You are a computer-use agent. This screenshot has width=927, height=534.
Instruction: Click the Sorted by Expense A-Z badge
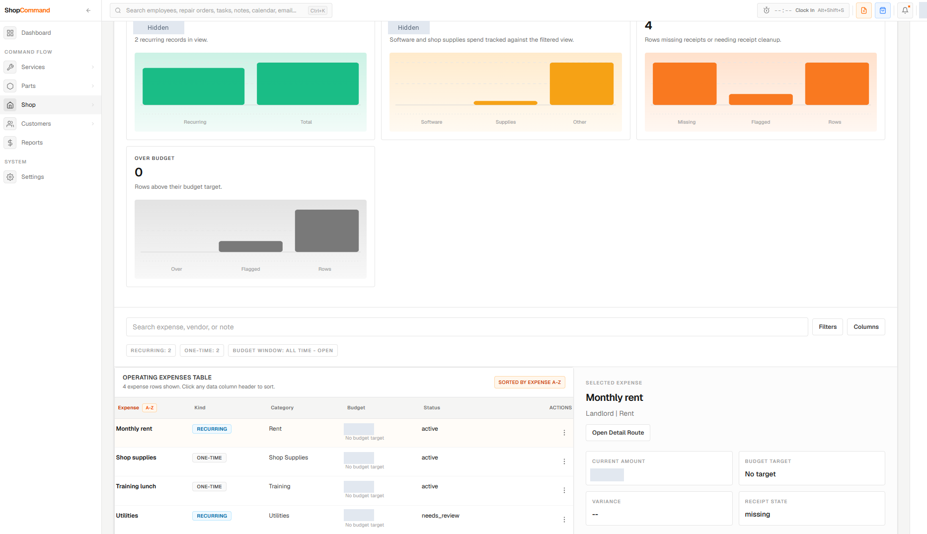click(530, 382)
